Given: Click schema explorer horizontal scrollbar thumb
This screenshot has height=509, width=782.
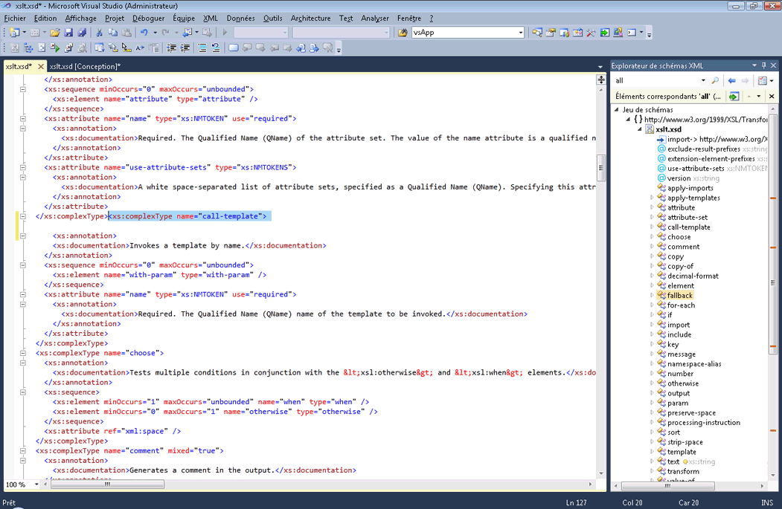Looking at the screenshot, I should [x=668, y=485].
